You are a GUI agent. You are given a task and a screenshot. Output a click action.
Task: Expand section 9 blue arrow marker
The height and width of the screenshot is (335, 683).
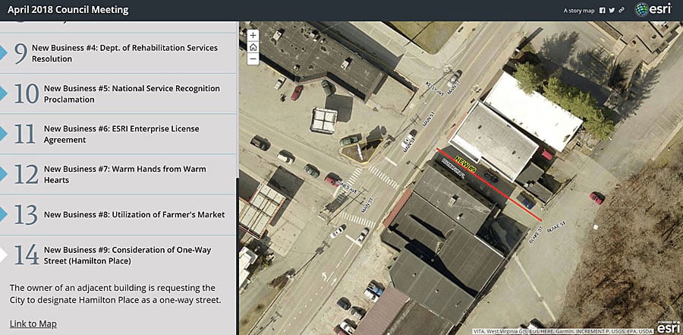tap(3, 53)
